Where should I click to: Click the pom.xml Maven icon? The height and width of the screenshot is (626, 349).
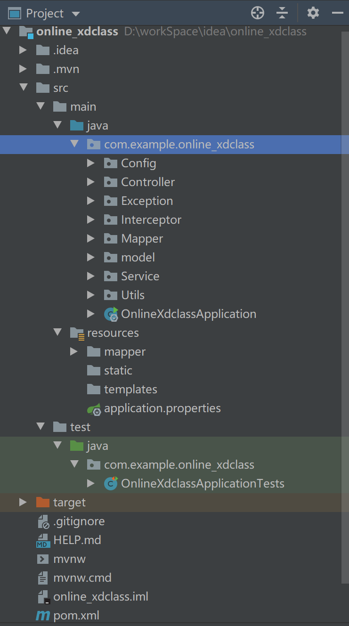pyautogui.click(x=43, y=616)
